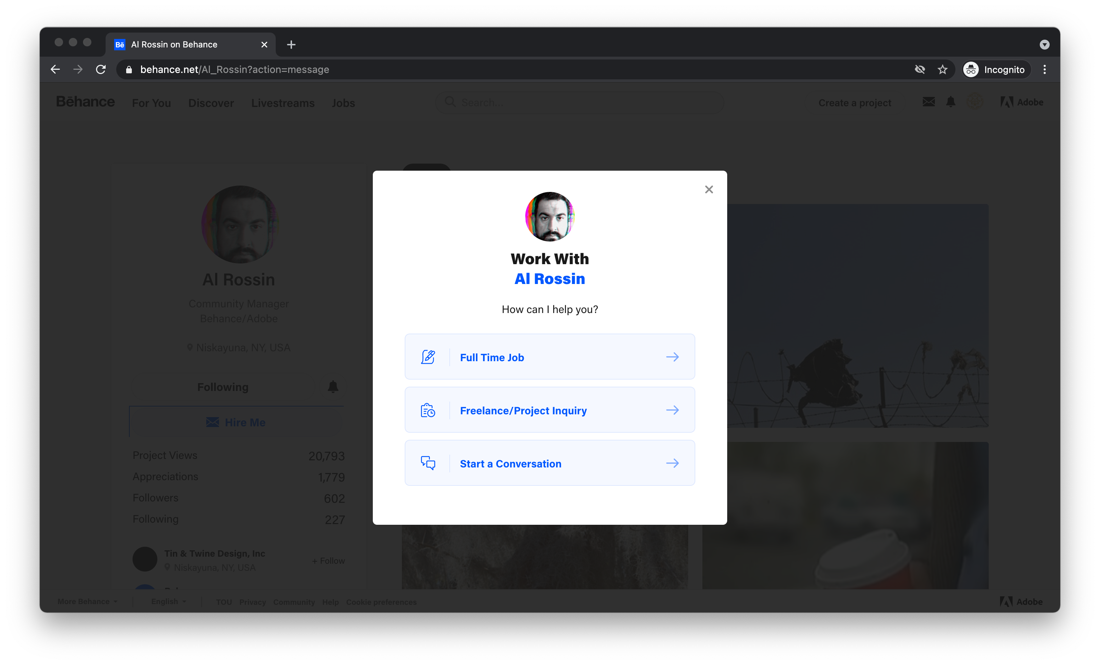Click the Project Views value 20,793
This screenshot has width=1100, height=665.
click(327, 456)
